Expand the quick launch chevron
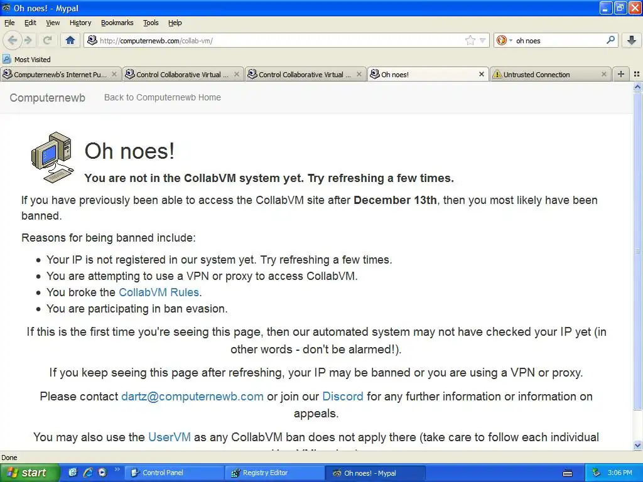Image resolution: width=643 pixels, height=482 pixels. point(117,469)
